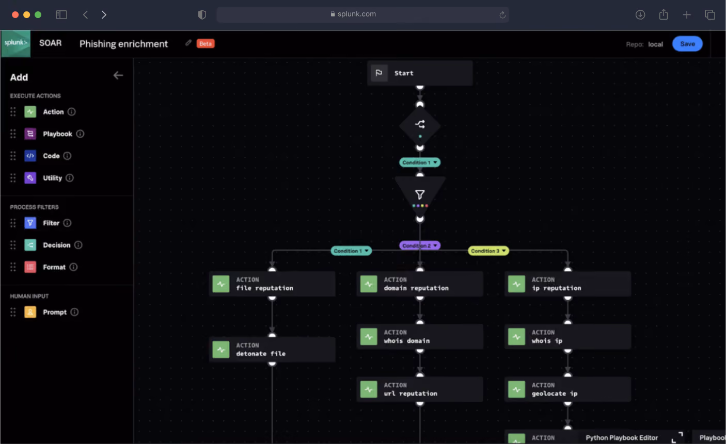This screenshot has height=444, width=726.
Task: Open a new Safari tab
Action: coord(687,15)
